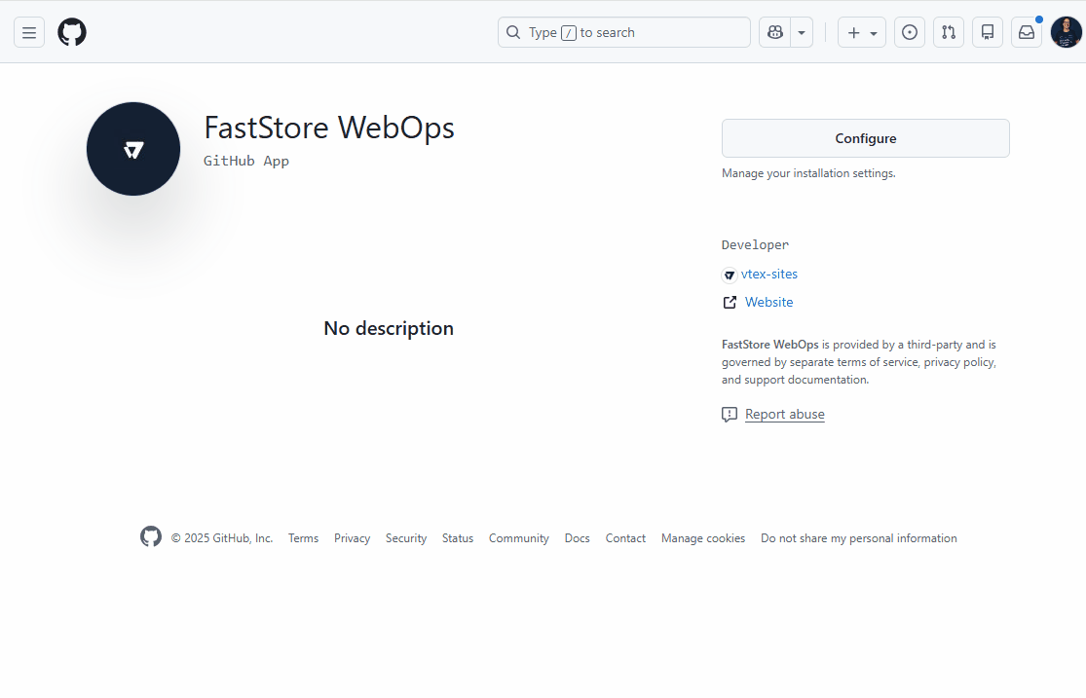The width and height of the screenshot is (1086, 698).
Task: Open the hamburger navigation menu
Action: click(29, 32)
